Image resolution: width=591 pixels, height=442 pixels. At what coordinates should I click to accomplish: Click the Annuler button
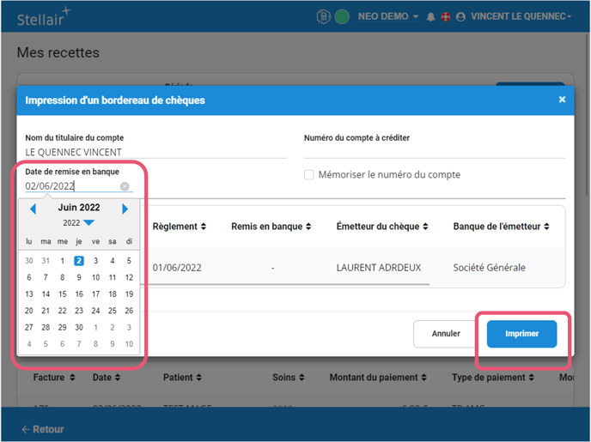(x=445, y=334)
